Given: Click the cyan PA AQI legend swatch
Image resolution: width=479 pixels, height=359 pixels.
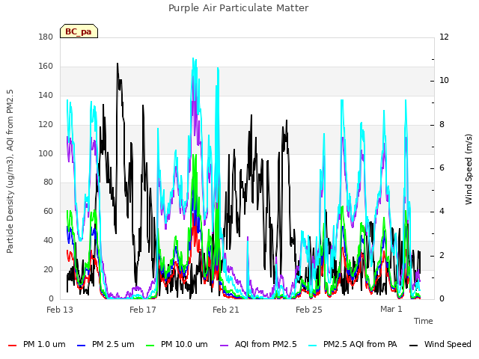Looking at the screenshot, I should click(x=313, y=346).
